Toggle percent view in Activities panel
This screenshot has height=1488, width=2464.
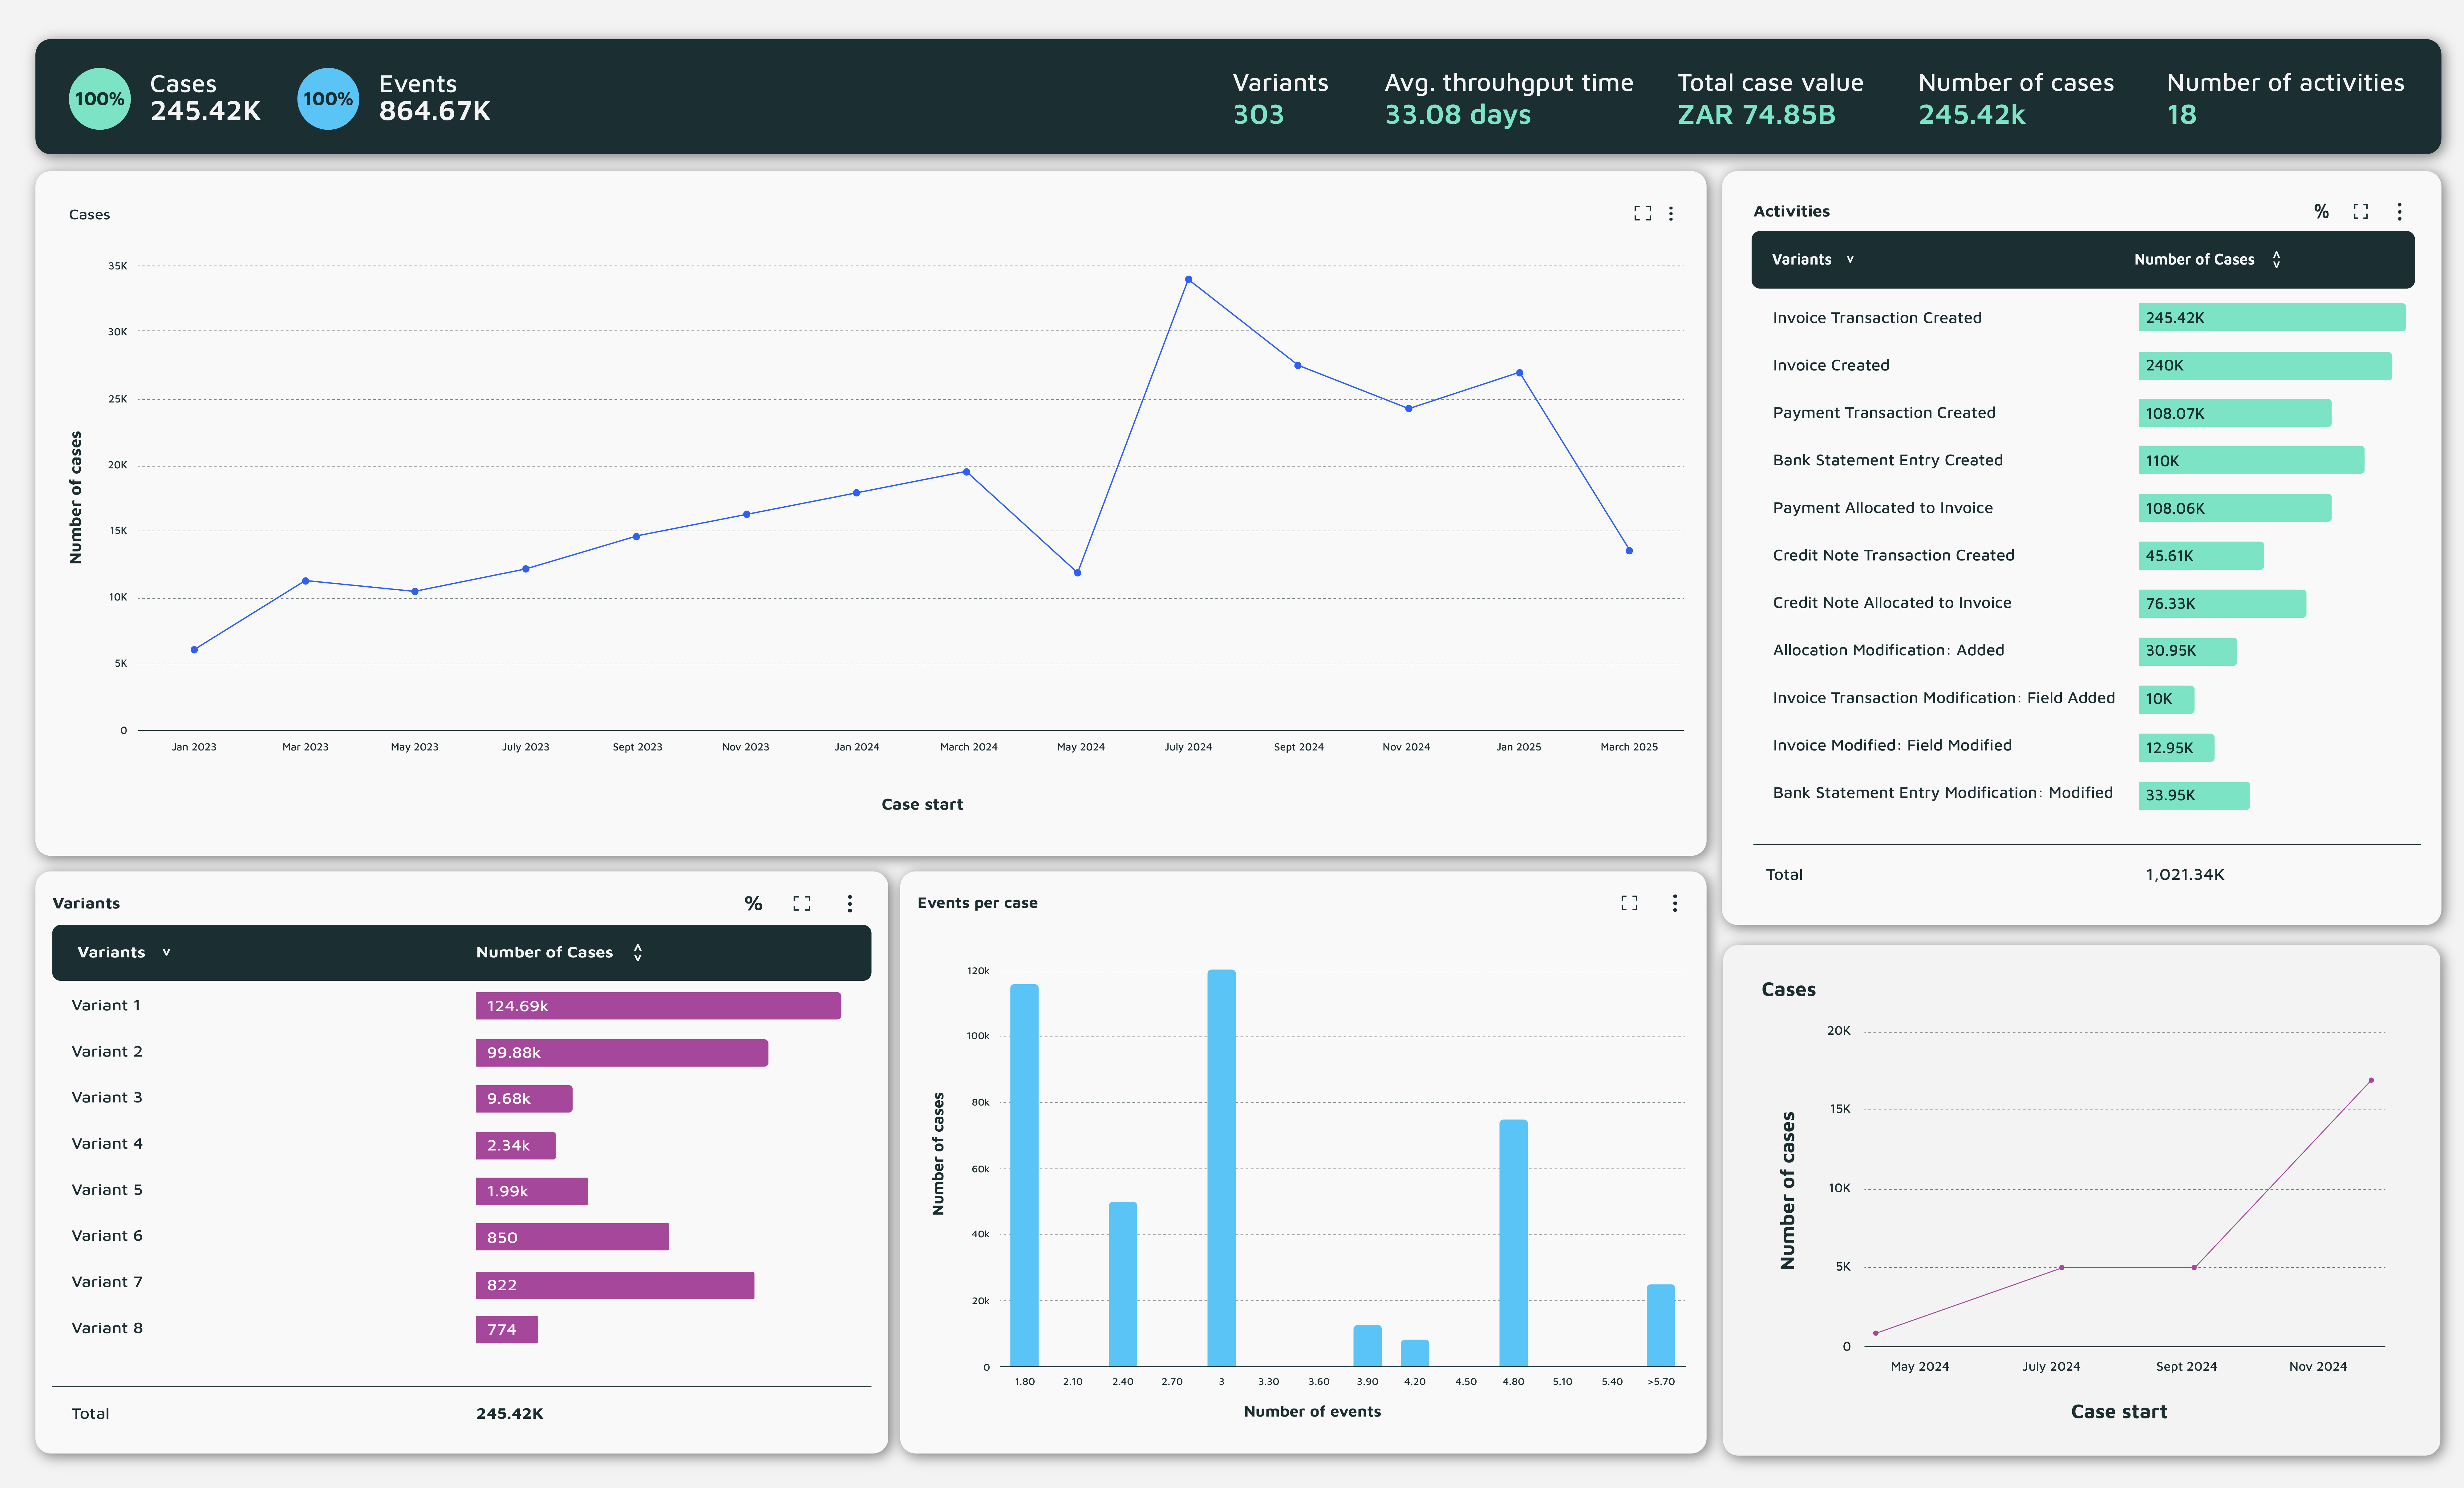point(2321,211)
